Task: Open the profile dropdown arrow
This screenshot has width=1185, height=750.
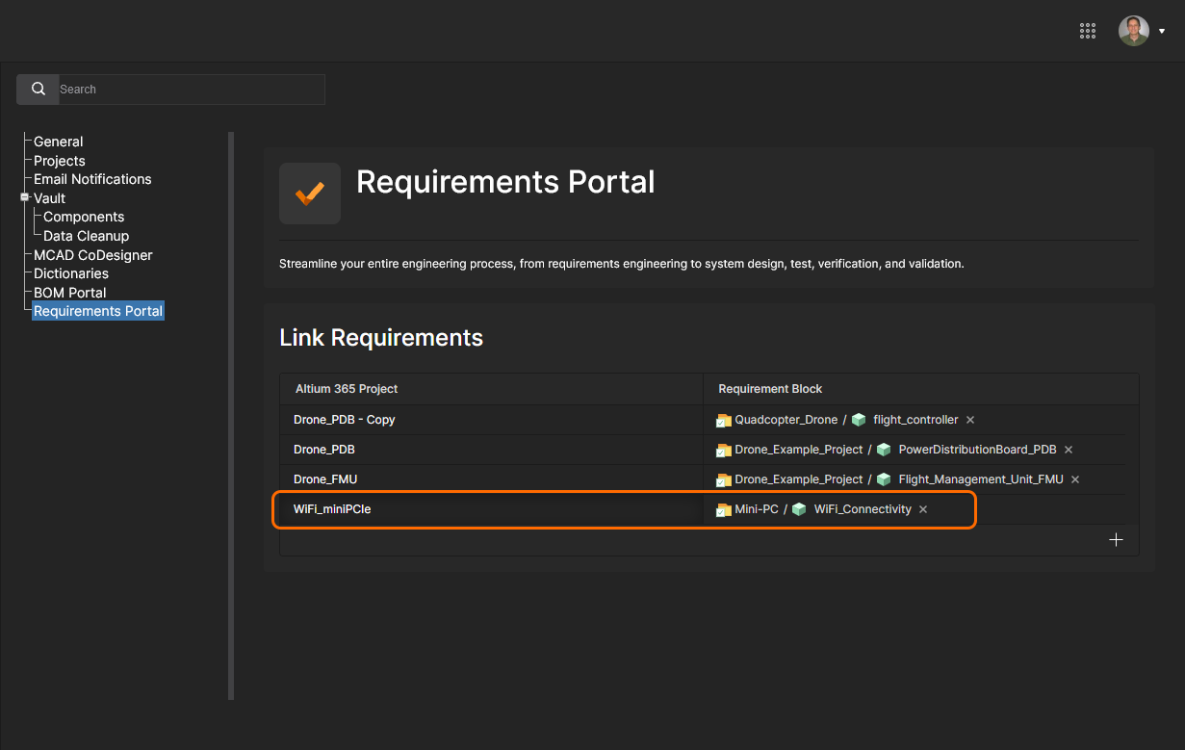Action: 1162,31
